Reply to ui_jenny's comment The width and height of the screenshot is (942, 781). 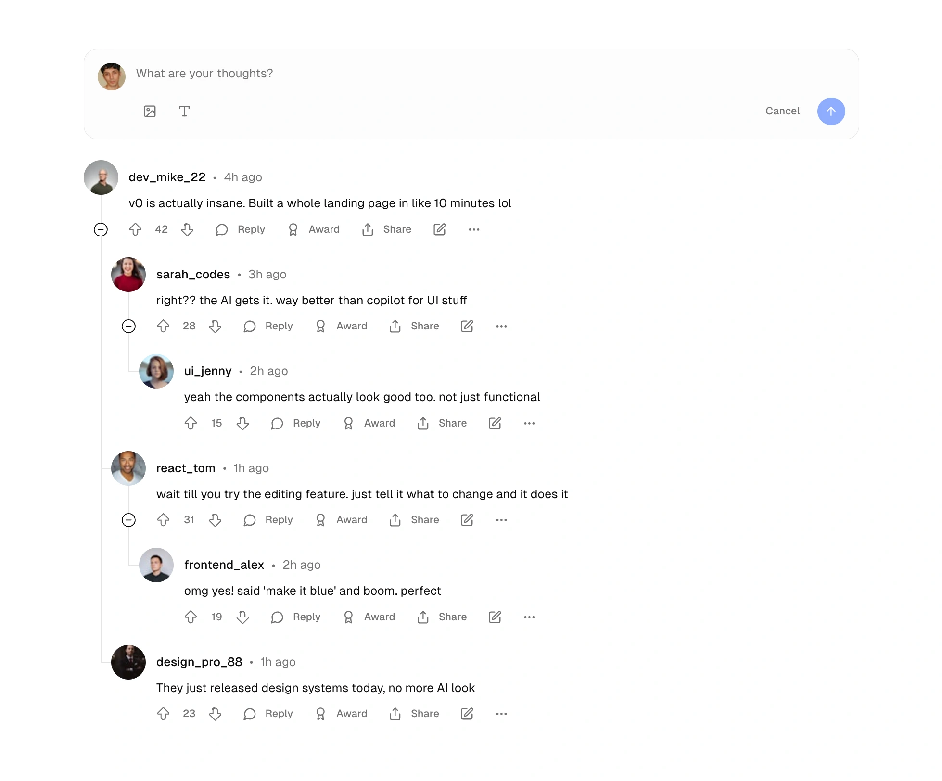point(295,423)
